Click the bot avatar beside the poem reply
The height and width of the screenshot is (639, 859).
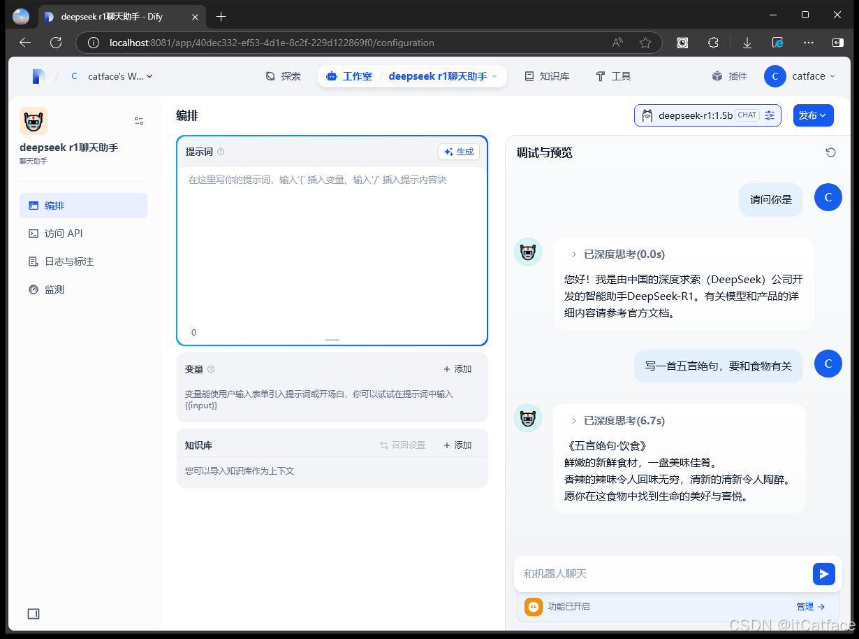[528, 418]
